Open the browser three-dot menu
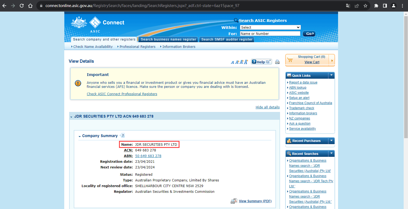The width and height of the screenshot is (408, 209). click(x=402, y=6)
